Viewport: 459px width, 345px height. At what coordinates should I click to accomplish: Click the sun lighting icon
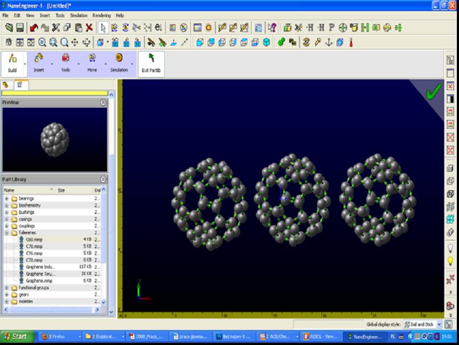click(209, 27)
